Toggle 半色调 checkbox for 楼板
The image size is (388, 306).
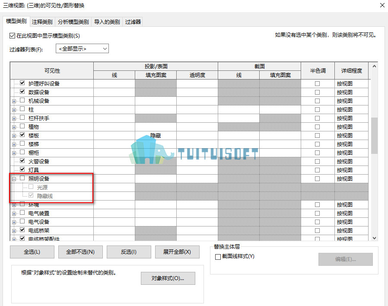point(317,135)
